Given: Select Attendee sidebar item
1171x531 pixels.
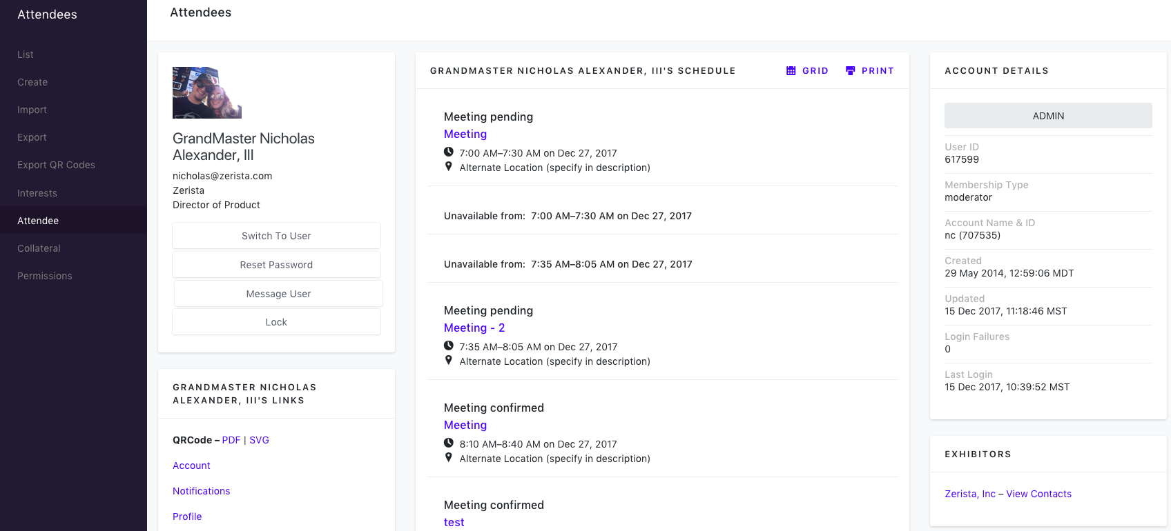Looking at the screenshot, I should pyautogui.click(x=73, y=221).
